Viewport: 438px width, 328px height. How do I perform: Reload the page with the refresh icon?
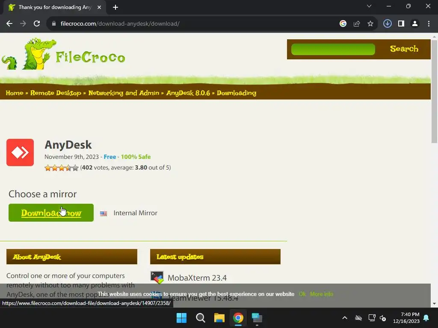37,24
